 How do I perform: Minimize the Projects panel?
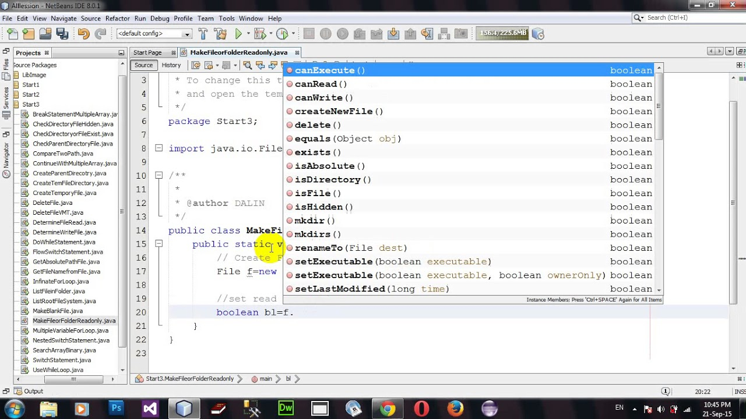tap(121, 53)
